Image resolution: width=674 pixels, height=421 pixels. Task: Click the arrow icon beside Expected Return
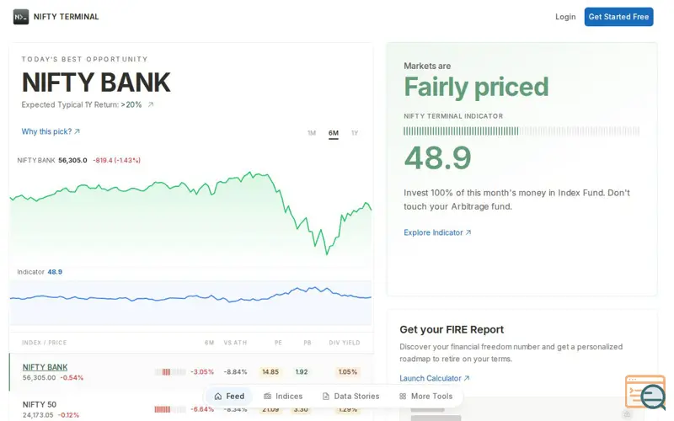(x=151, y=104)
